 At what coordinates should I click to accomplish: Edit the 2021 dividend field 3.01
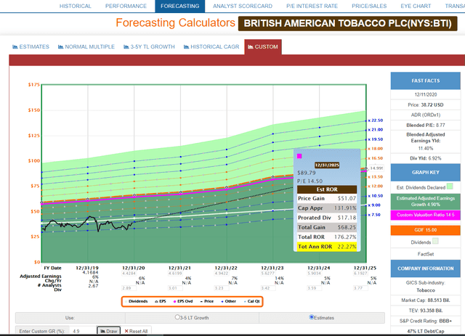coord(175,288)
